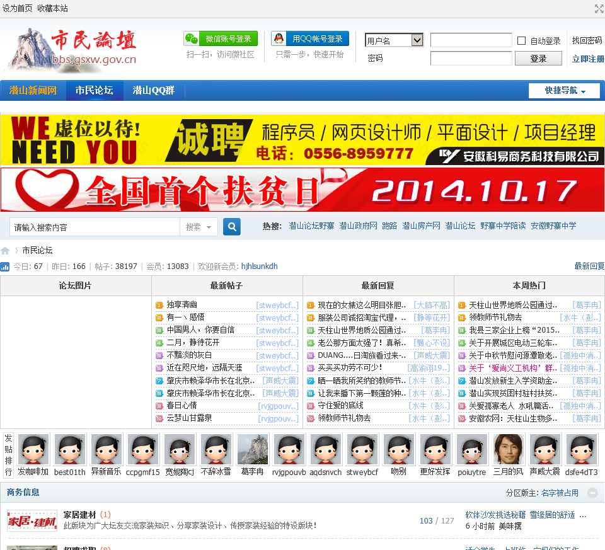Click avatar of user stweybcf
Screen dimensions: 605x550
click(362, 449)
